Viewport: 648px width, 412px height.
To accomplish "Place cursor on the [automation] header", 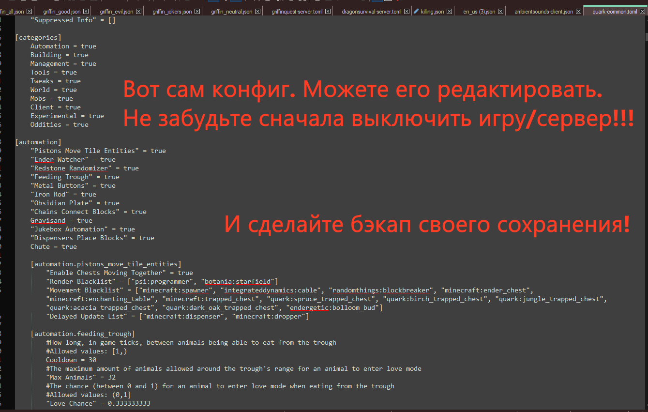I will (38, 142).
